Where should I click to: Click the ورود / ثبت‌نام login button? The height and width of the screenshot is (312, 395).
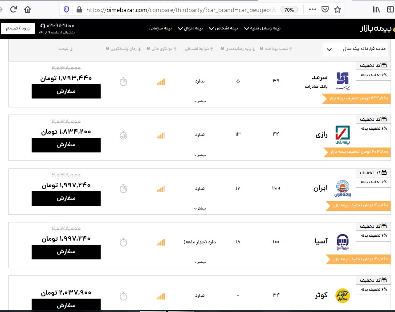[x=18, y=29]
